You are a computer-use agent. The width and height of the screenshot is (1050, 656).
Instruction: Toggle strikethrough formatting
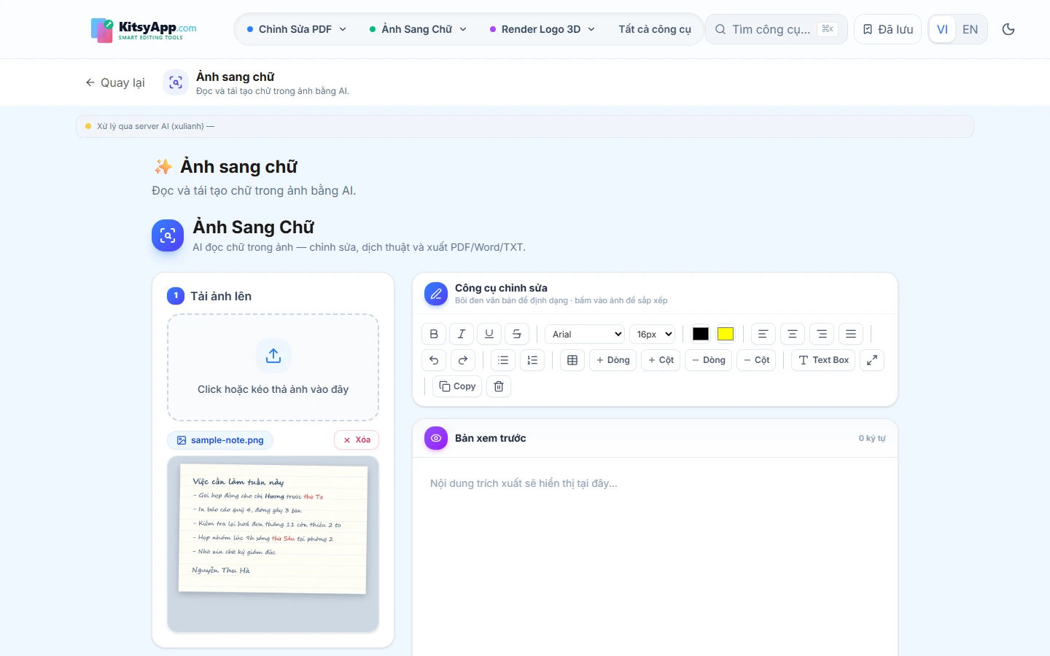click(517, 334)
